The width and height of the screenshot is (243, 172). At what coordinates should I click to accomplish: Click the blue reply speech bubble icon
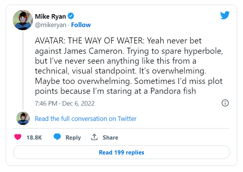(x=57, y=137)
